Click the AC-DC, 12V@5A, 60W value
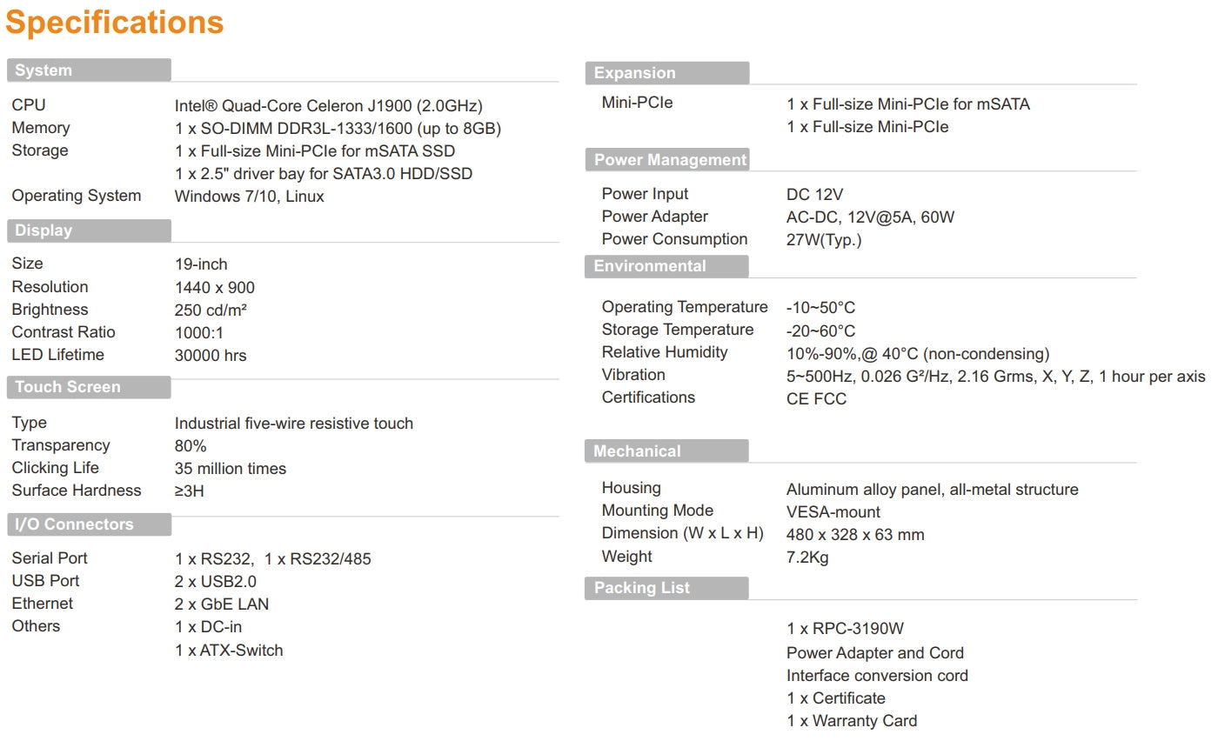The image size is (1218, 741). (870, 217)
